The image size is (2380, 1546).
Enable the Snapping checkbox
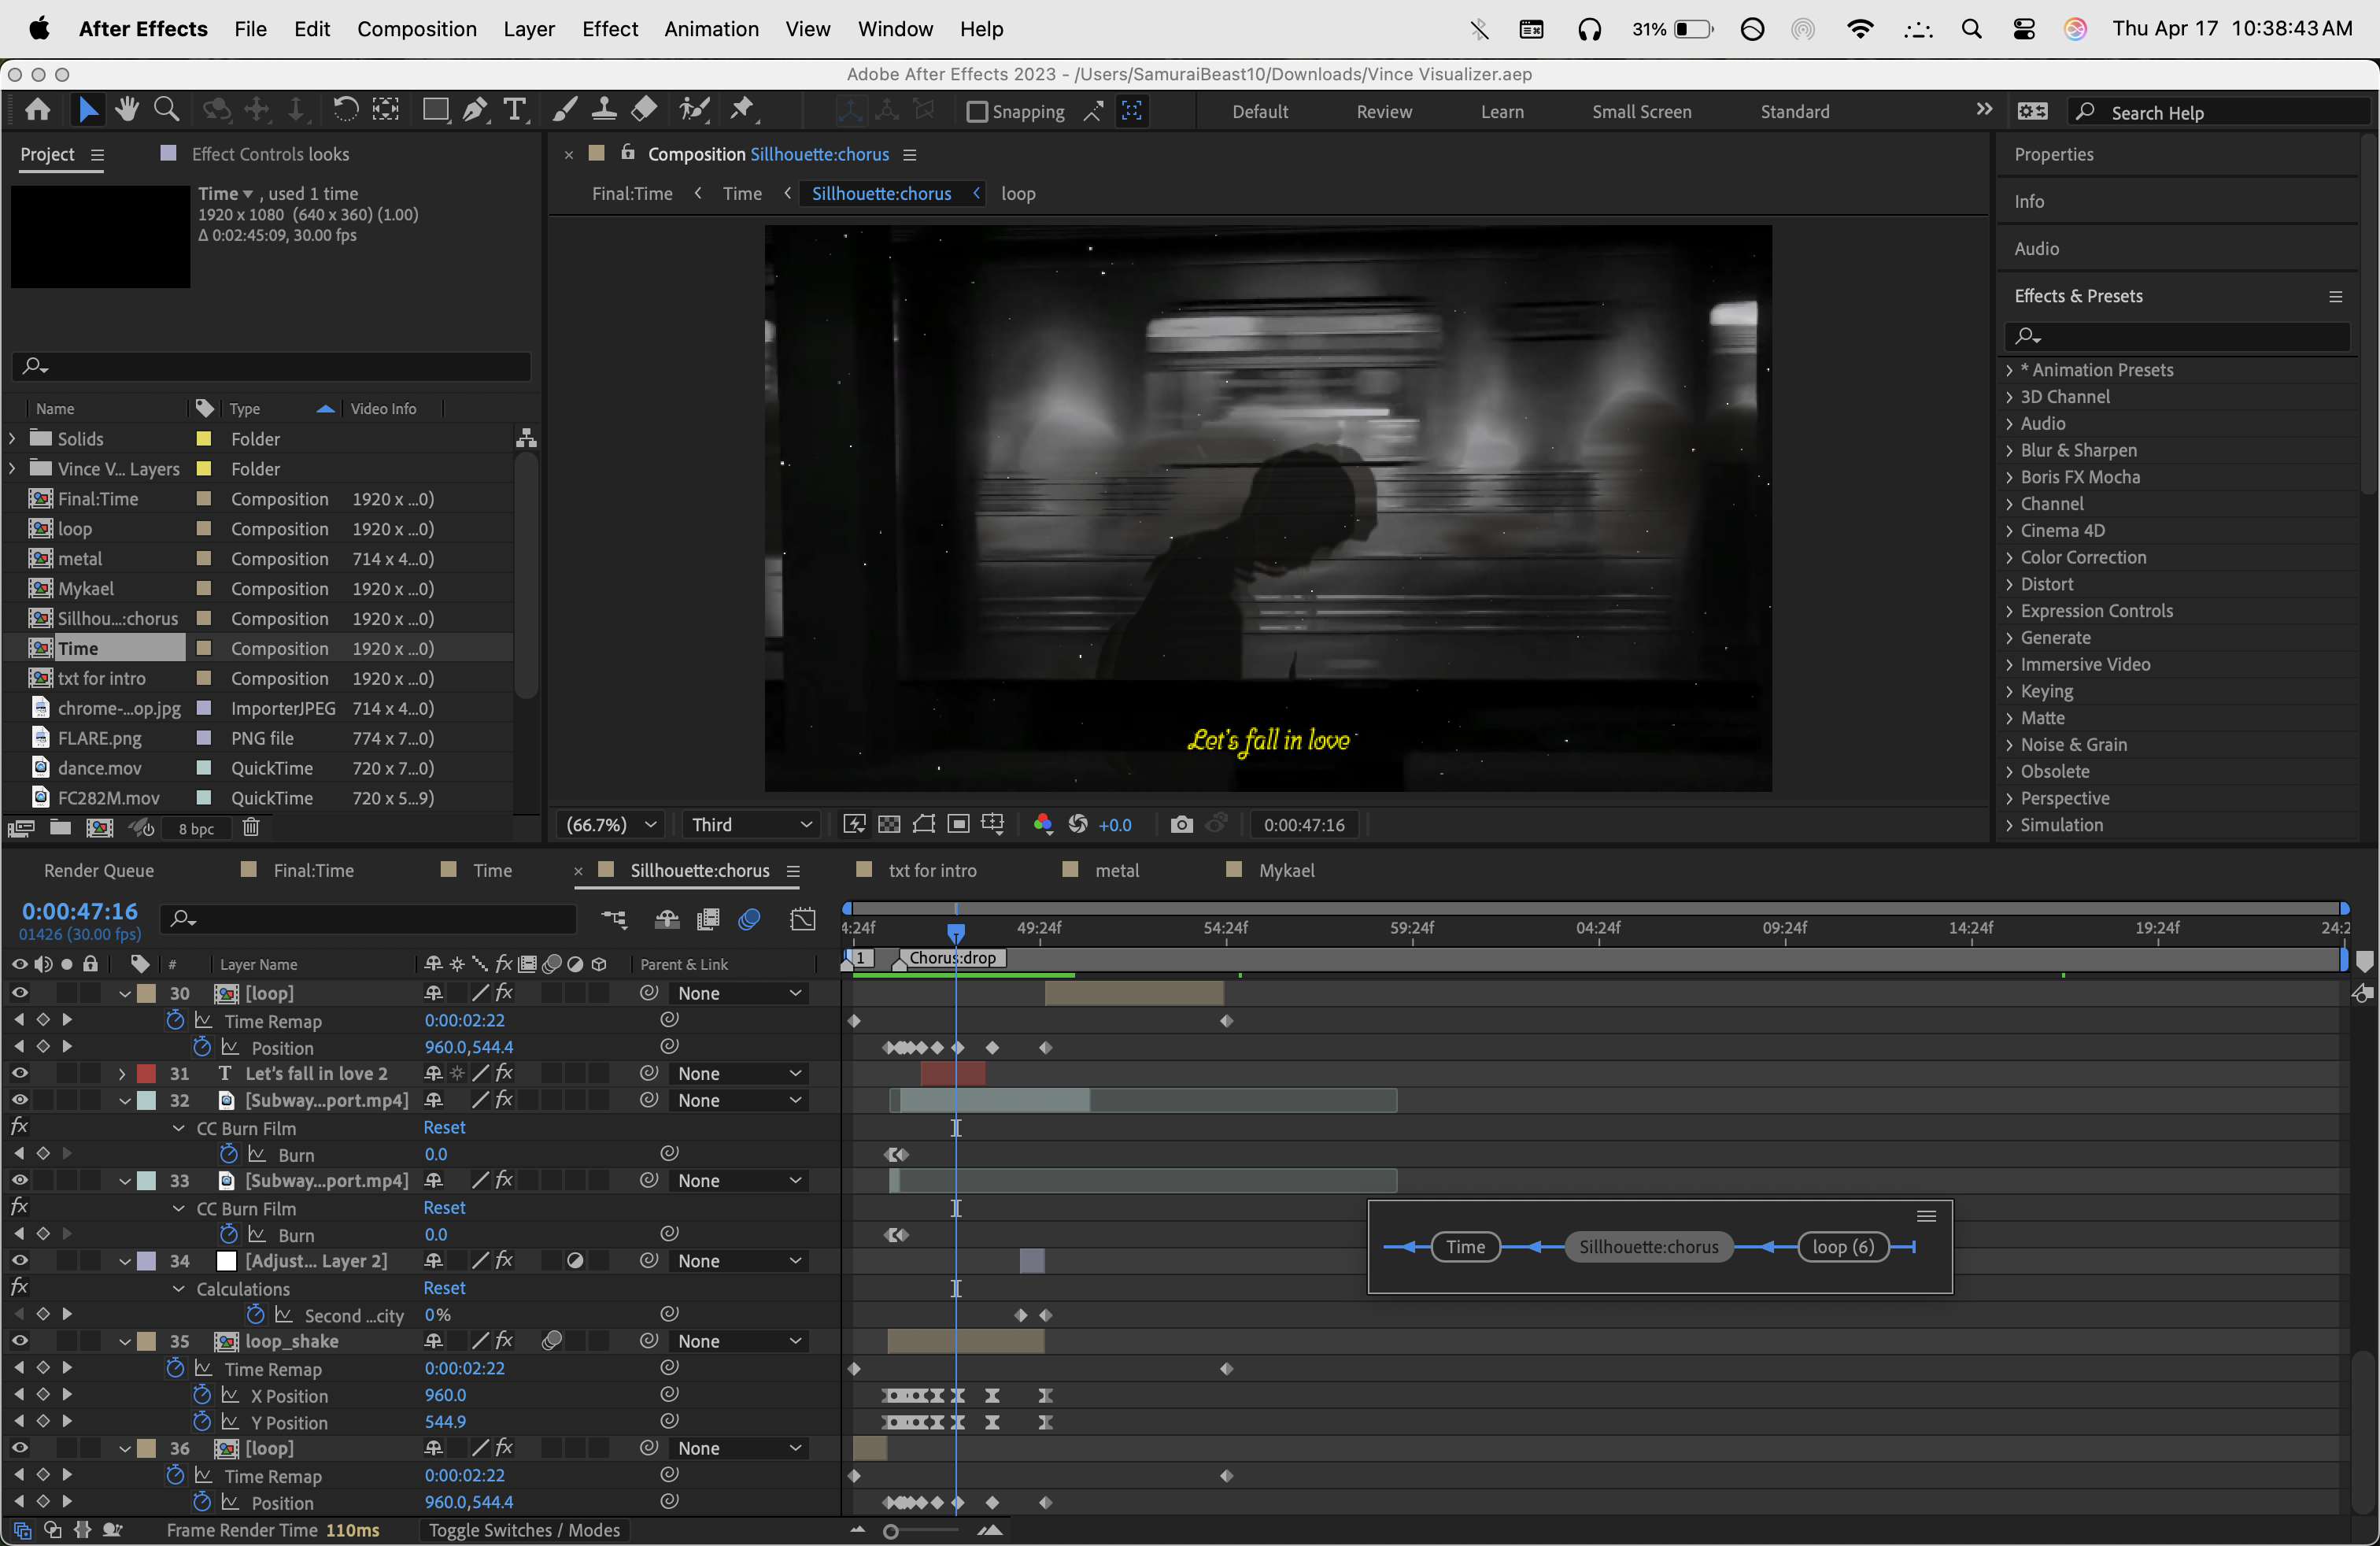977,112
